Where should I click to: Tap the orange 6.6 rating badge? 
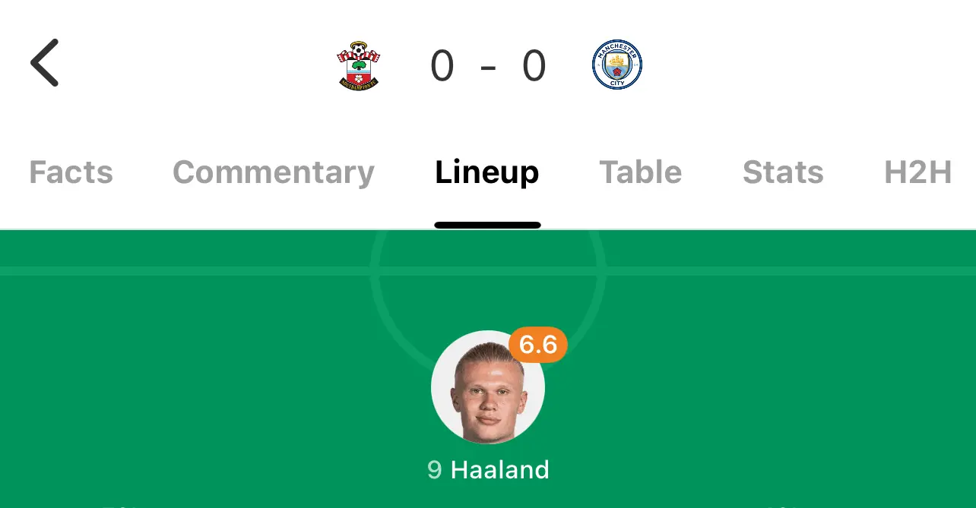click(538, 345)
